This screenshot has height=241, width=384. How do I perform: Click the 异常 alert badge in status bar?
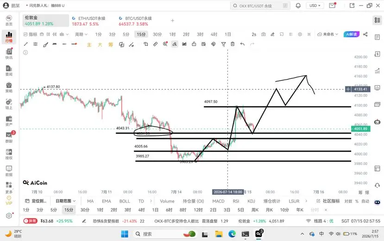tap(30, 221)
